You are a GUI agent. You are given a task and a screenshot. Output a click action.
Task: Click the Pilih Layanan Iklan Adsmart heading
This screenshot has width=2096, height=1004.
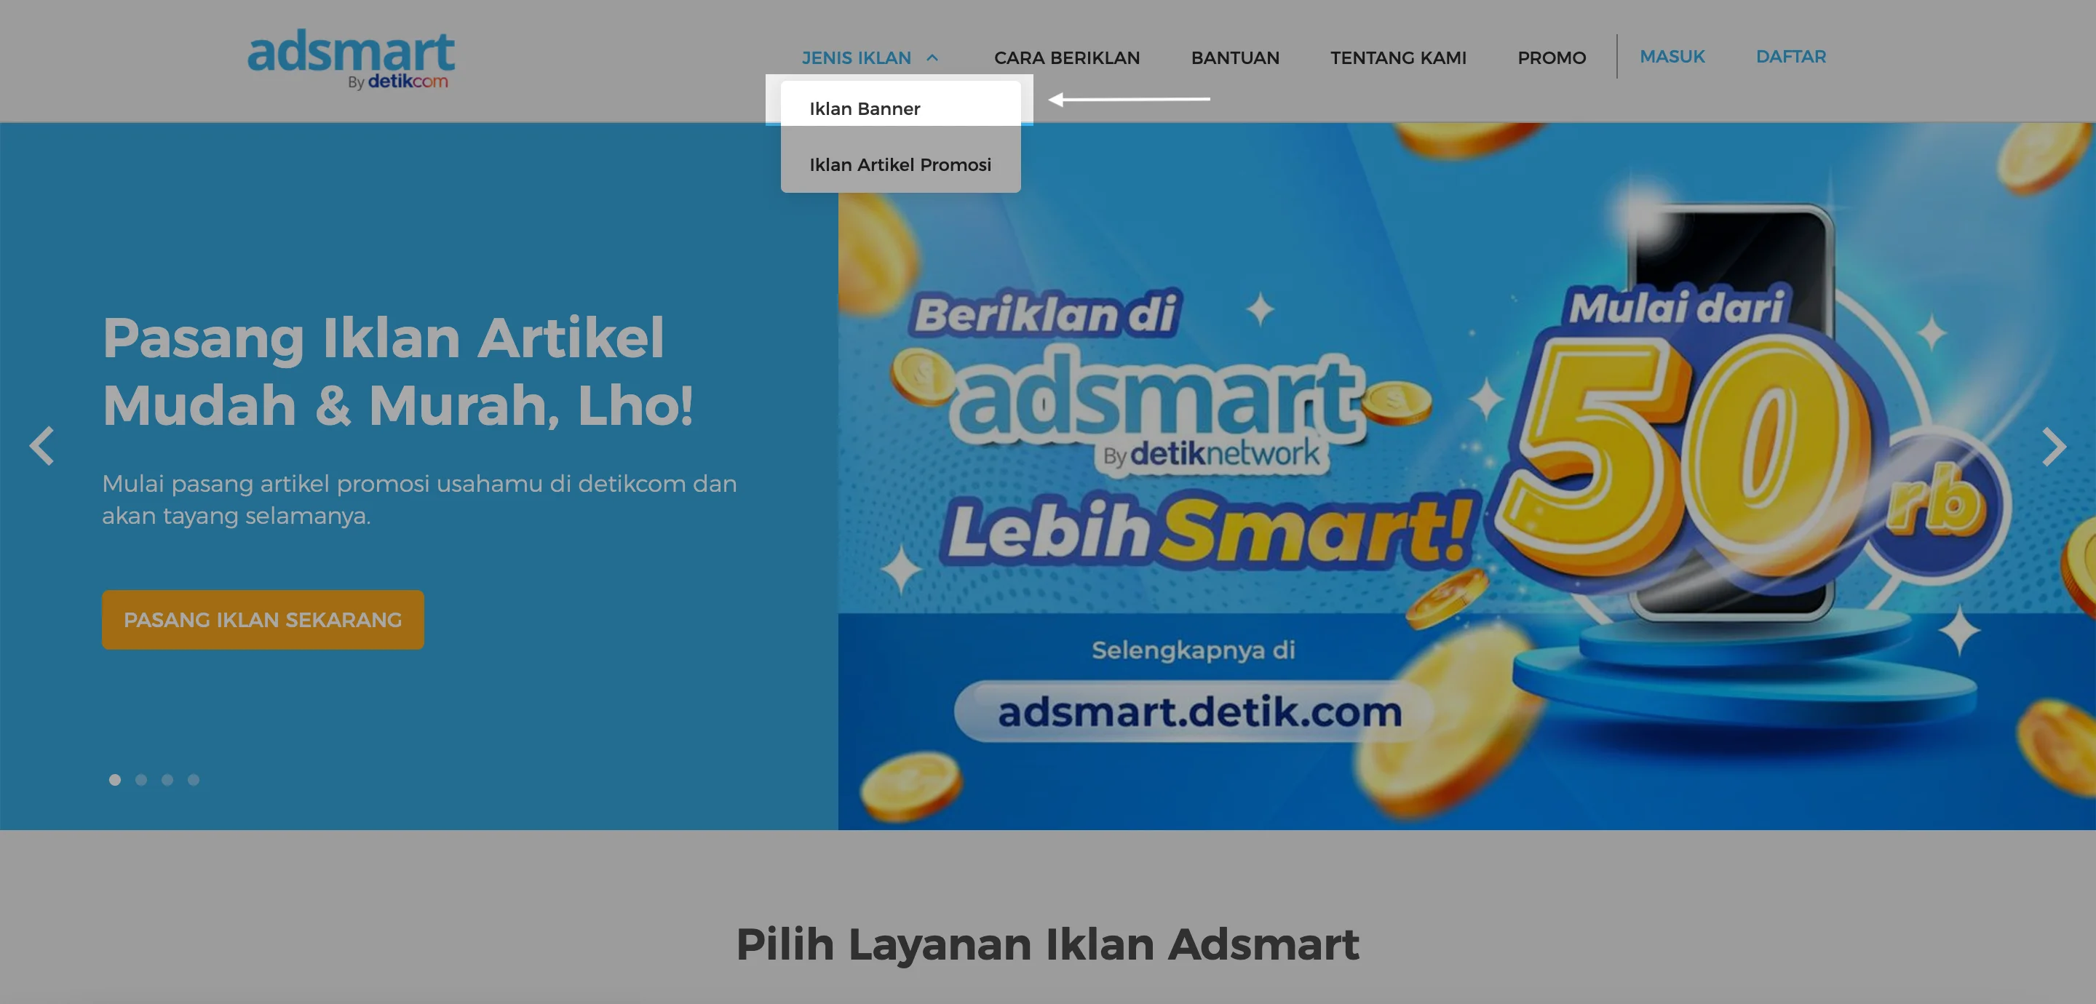tap(1047, 944)
